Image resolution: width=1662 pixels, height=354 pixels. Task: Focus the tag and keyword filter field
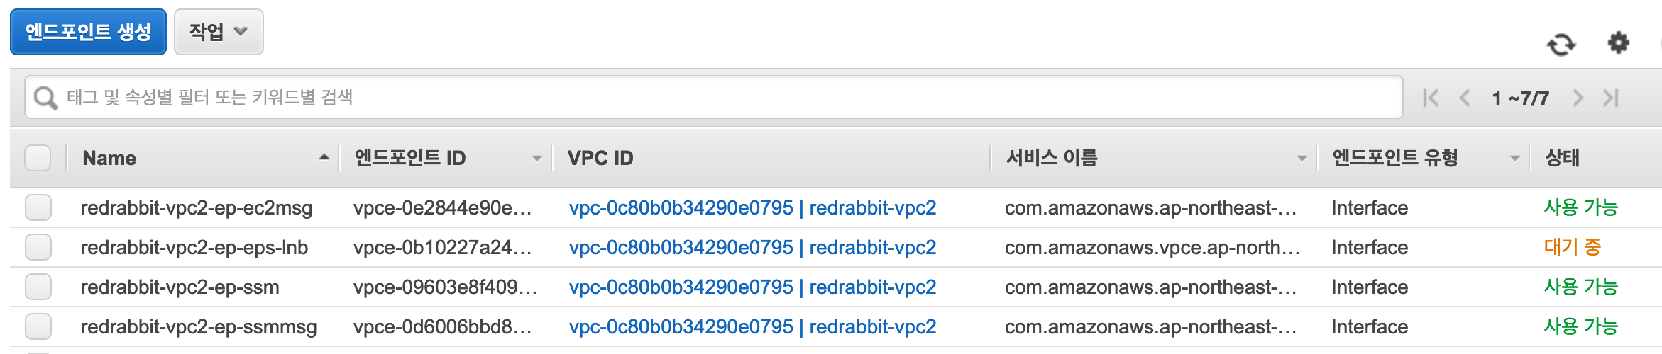pos(714,97)
